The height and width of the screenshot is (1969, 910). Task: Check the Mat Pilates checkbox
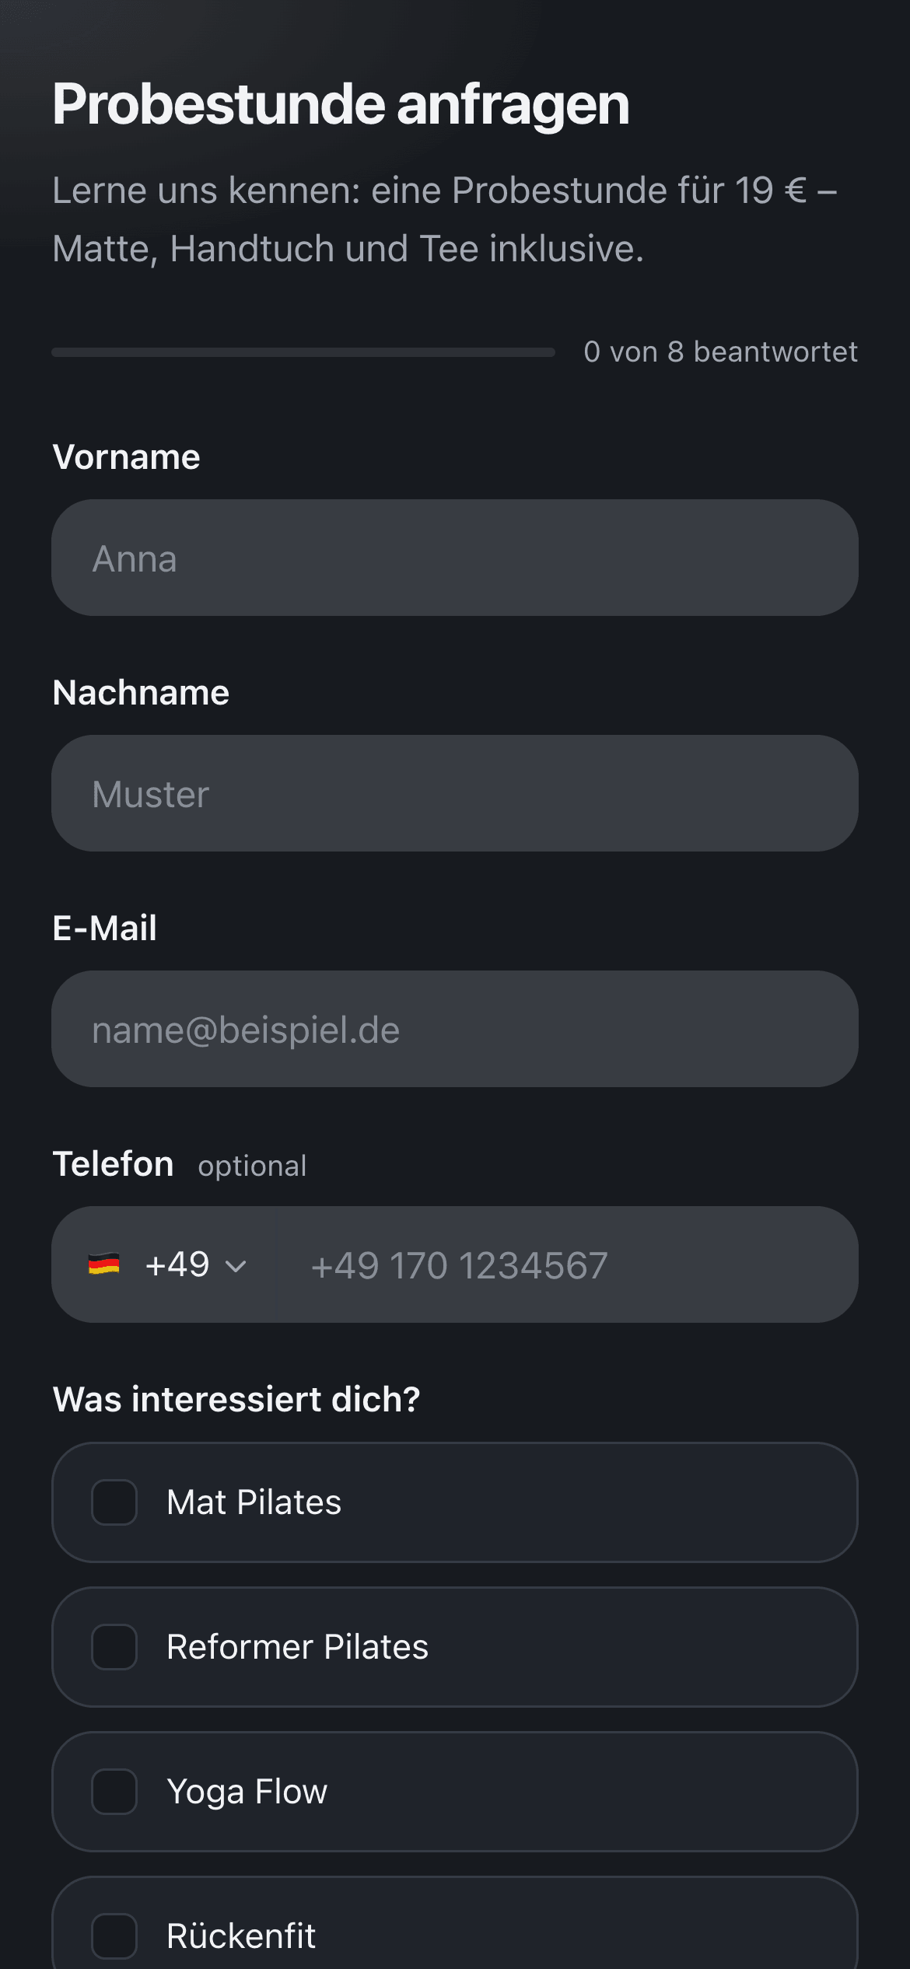pos(114,1502)
